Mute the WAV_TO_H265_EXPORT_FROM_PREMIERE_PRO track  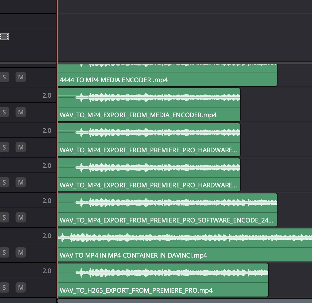point(21,287)
